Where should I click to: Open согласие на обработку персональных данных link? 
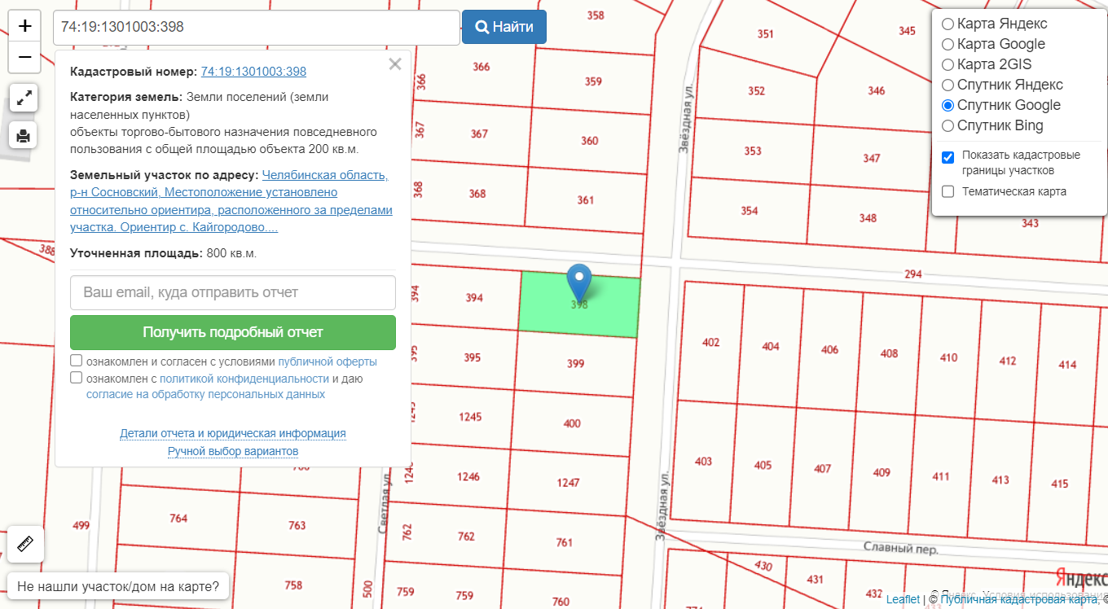click(x=205, y=394)
